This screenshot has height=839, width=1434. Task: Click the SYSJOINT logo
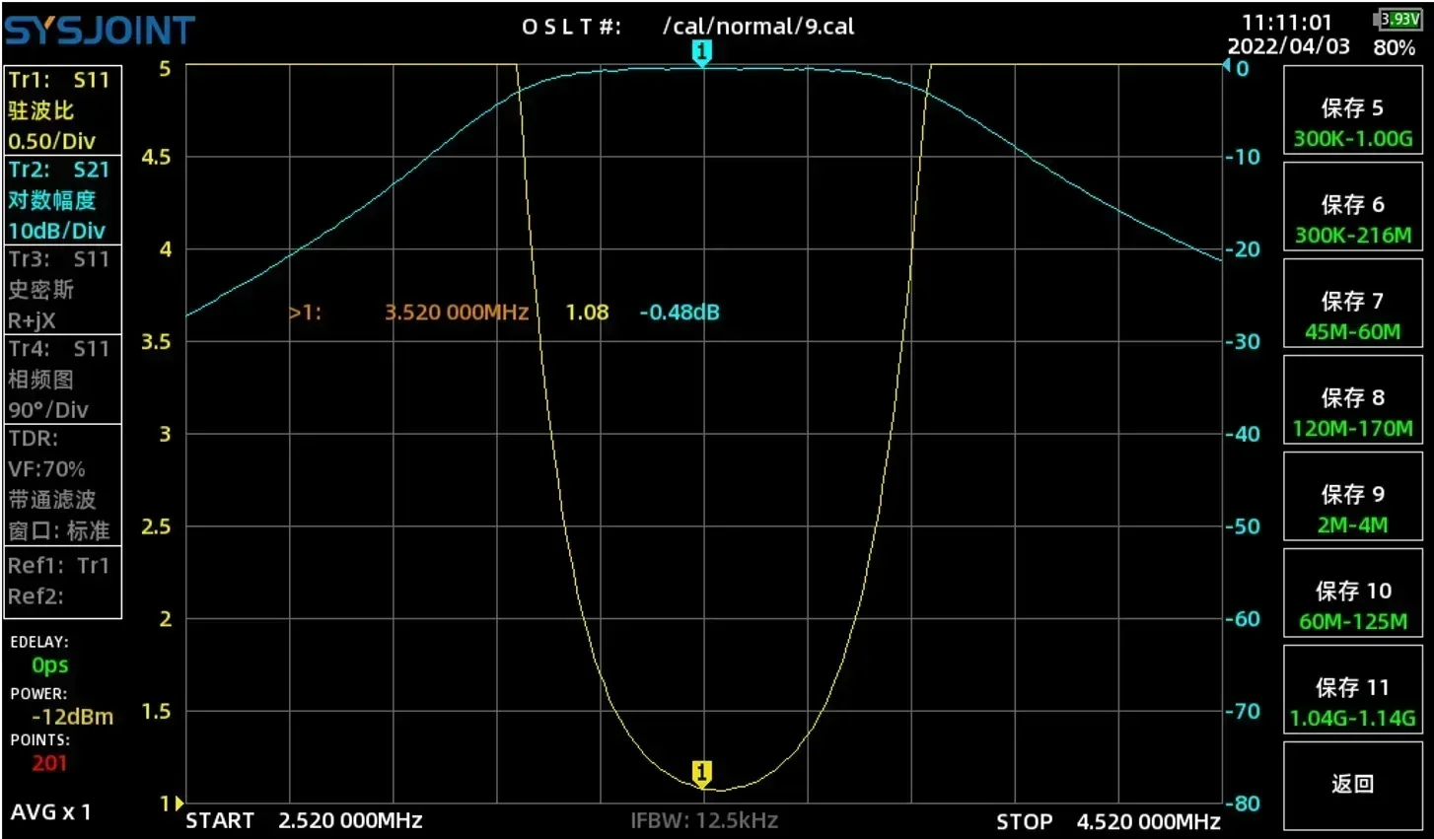tap(99, 29)
